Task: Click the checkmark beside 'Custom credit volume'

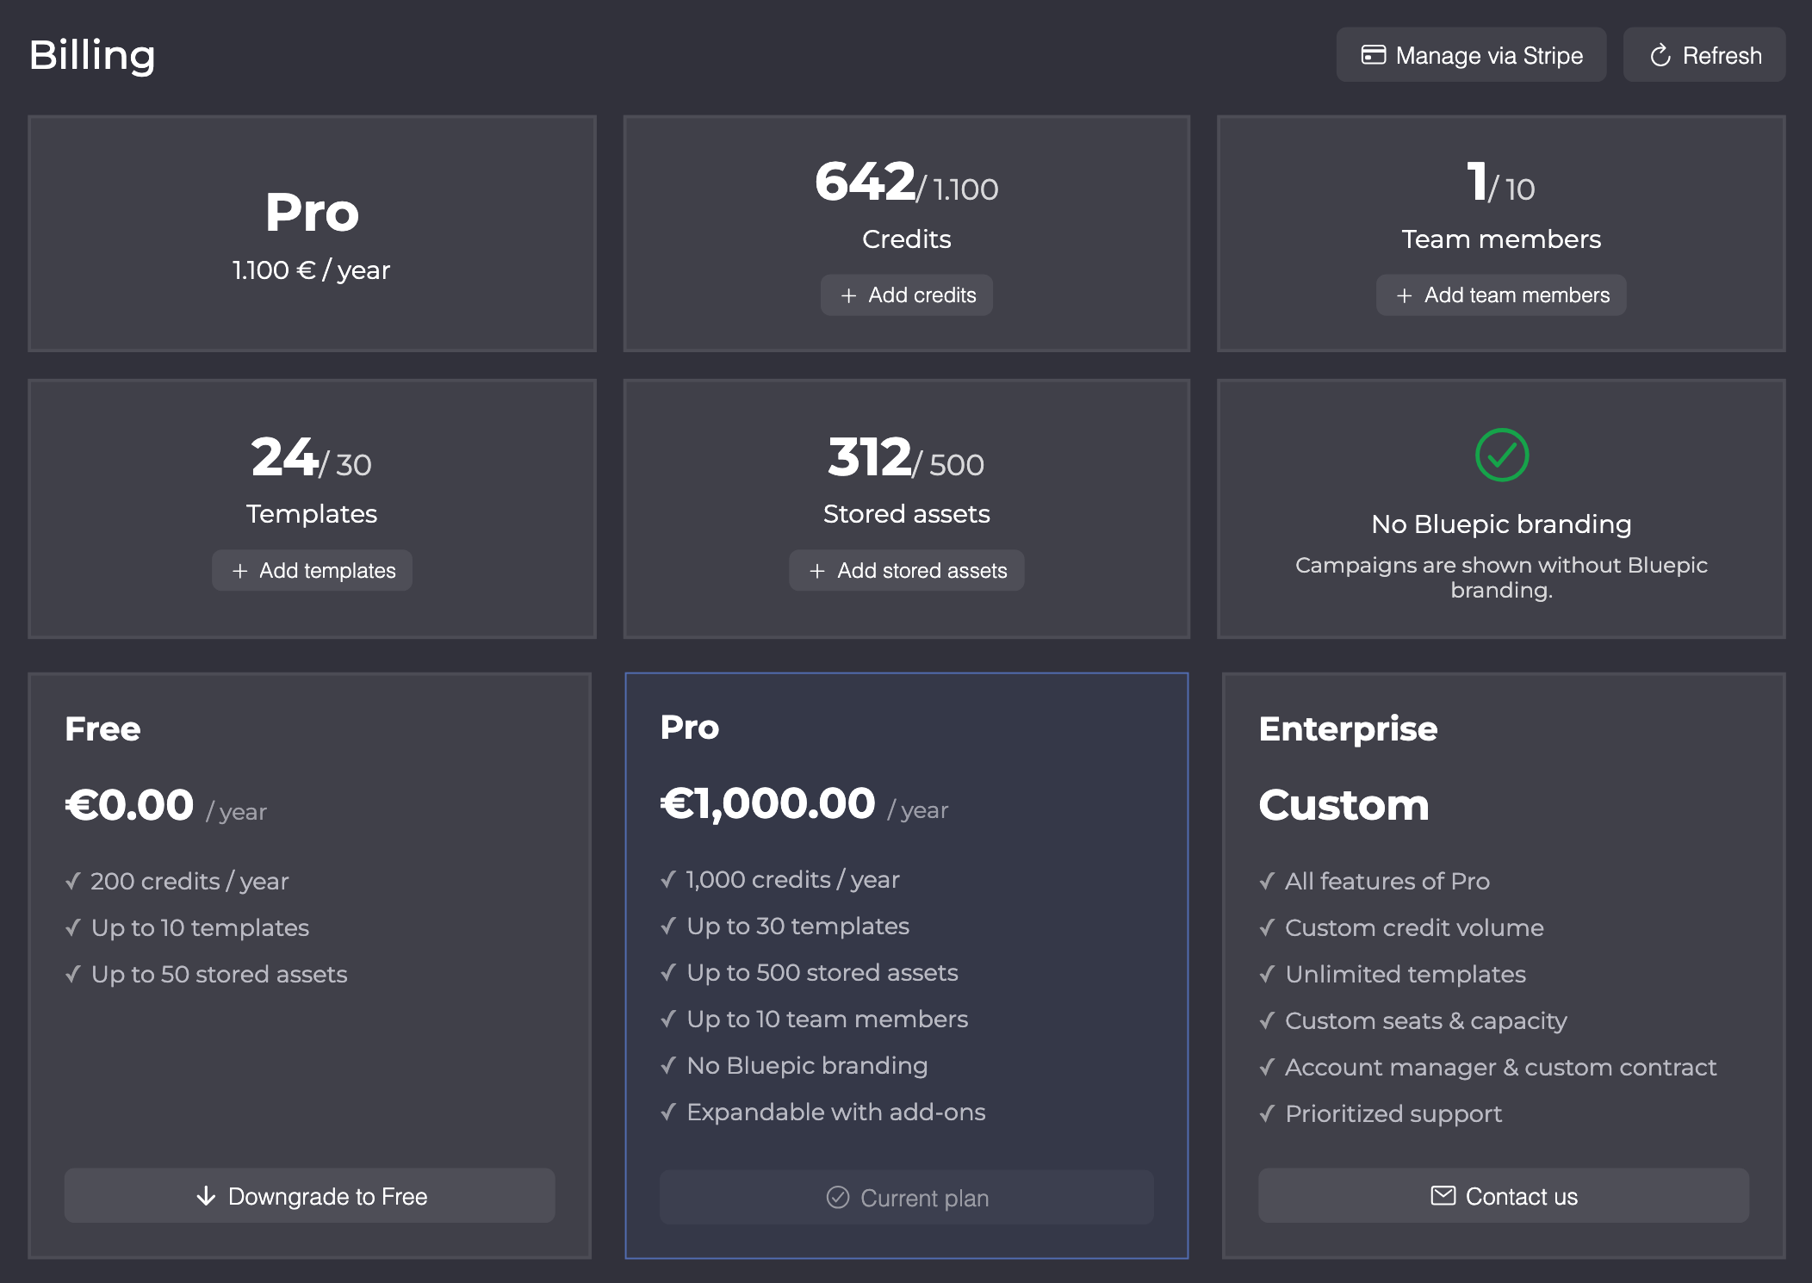Action: pyautogui.click(x=1267, y=927)
